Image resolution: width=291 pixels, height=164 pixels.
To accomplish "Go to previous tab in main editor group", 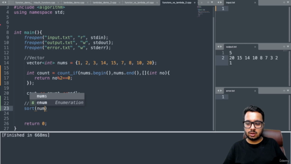I will coord(3,2).
